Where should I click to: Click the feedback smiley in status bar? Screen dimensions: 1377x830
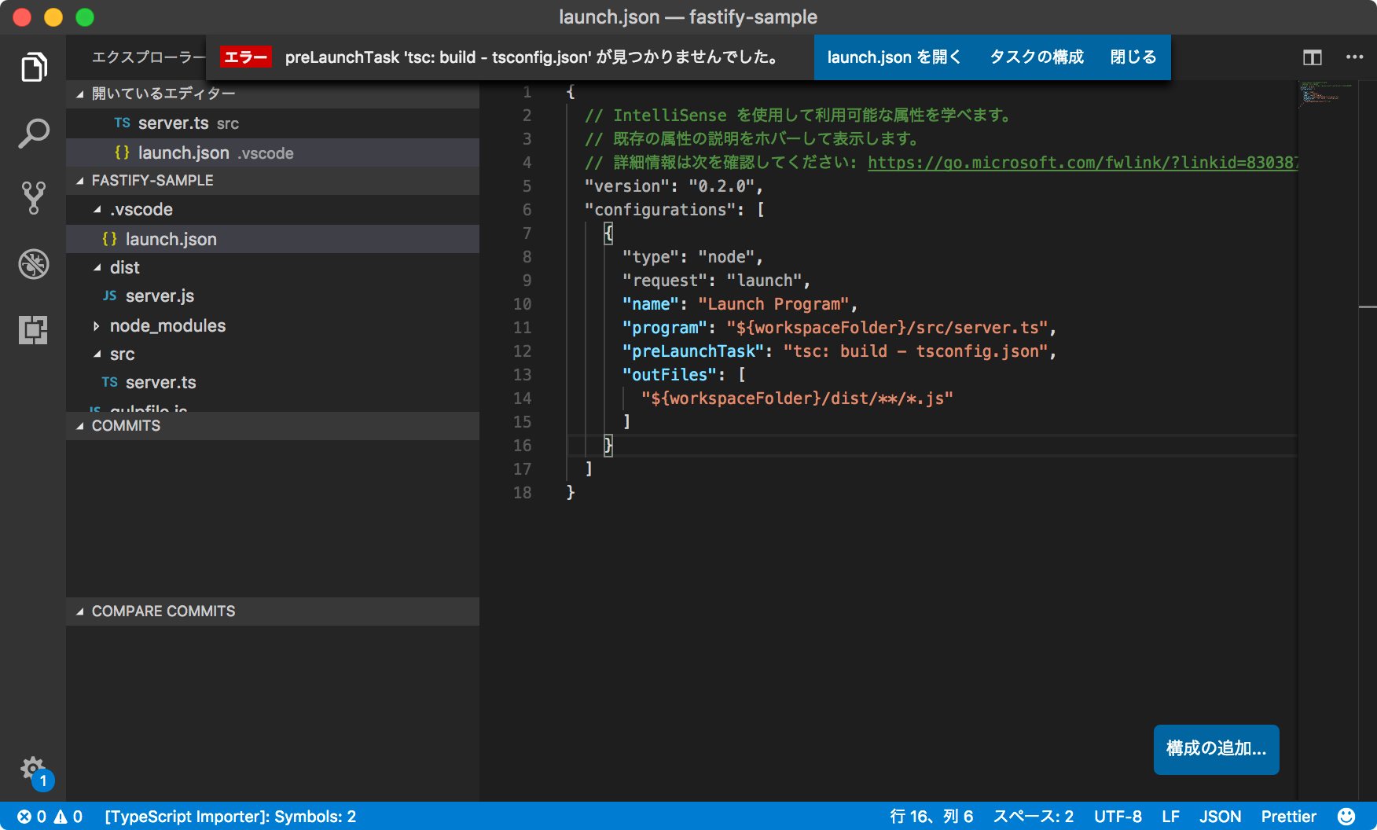[1346, 817]
